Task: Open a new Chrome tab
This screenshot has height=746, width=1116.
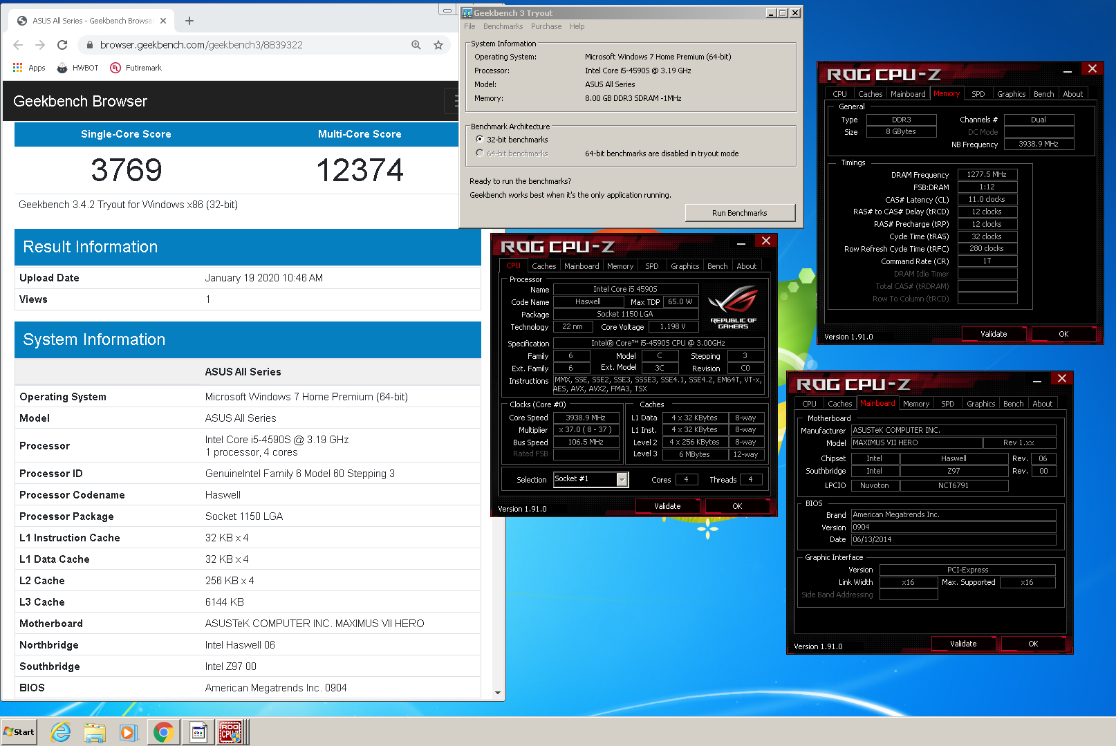Action: click(x=189, y=21)
